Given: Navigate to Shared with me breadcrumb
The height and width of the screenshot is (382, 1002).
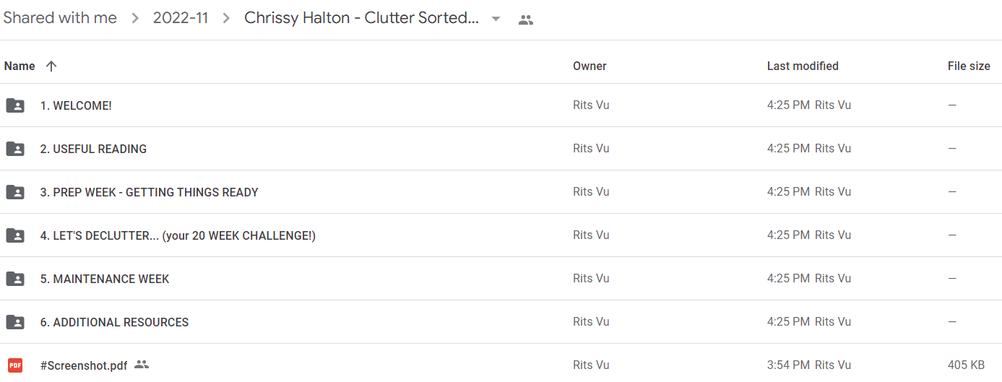Looking at the screenshot, I should tap(60, 18).
